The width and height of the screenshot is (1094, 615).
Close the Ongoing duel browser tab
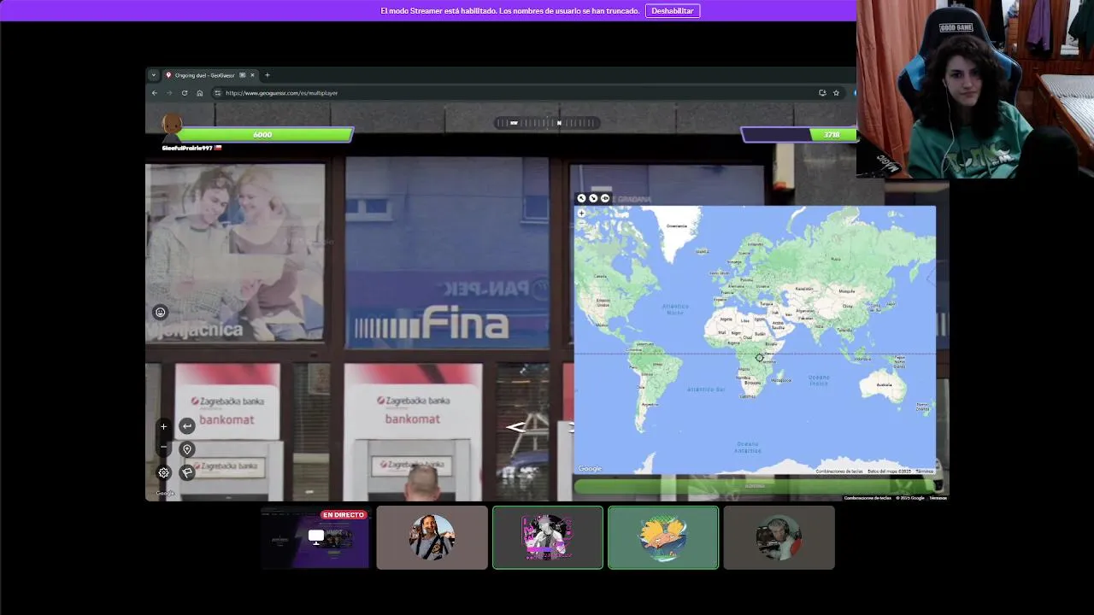tap(253, 75)
